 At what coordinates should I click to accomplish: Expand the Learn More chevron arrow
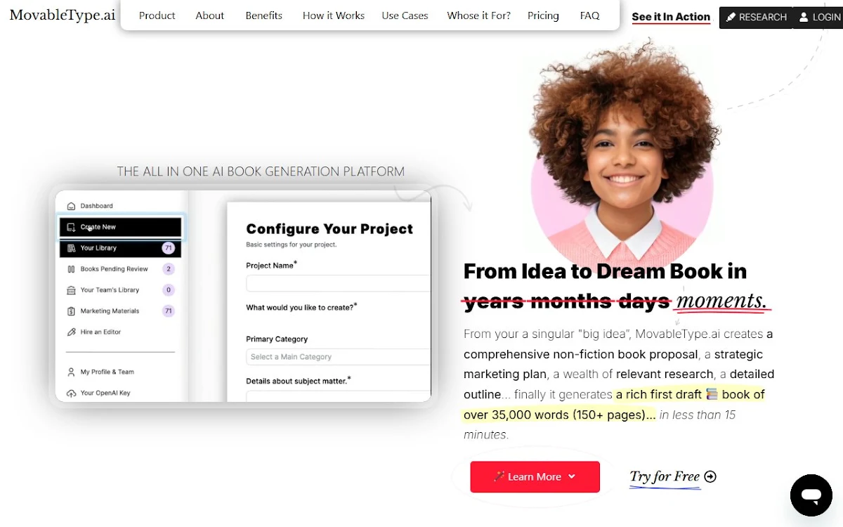pos(572,476)
